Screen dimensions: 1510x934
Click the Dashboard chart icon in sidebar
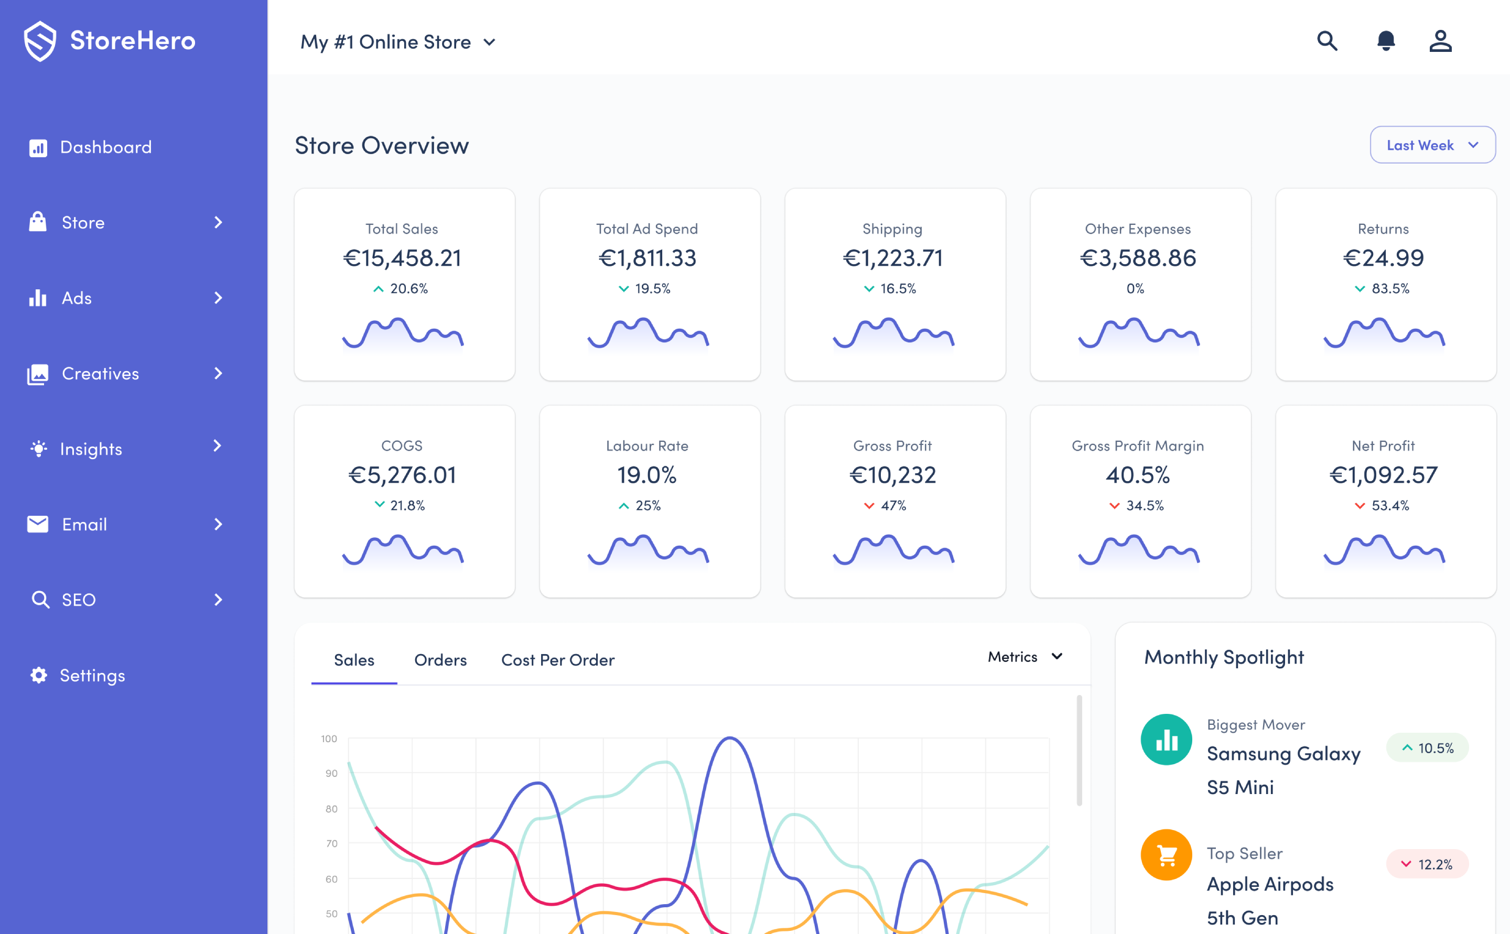point(38,148)
